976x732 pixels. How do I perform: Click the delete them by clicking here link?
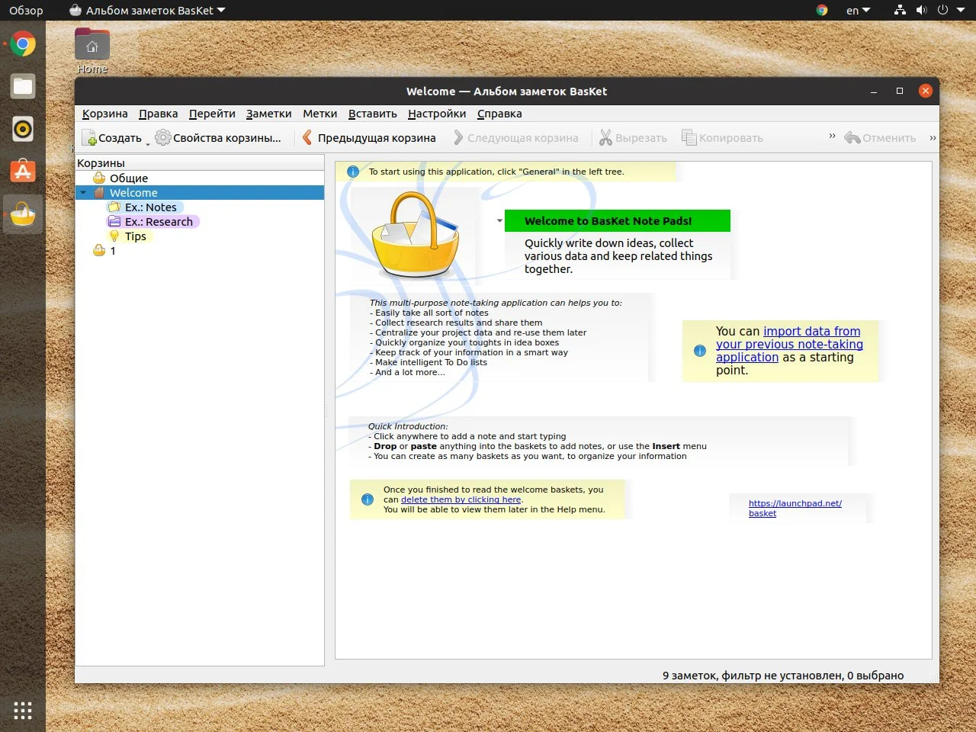[x=461, y=500]
